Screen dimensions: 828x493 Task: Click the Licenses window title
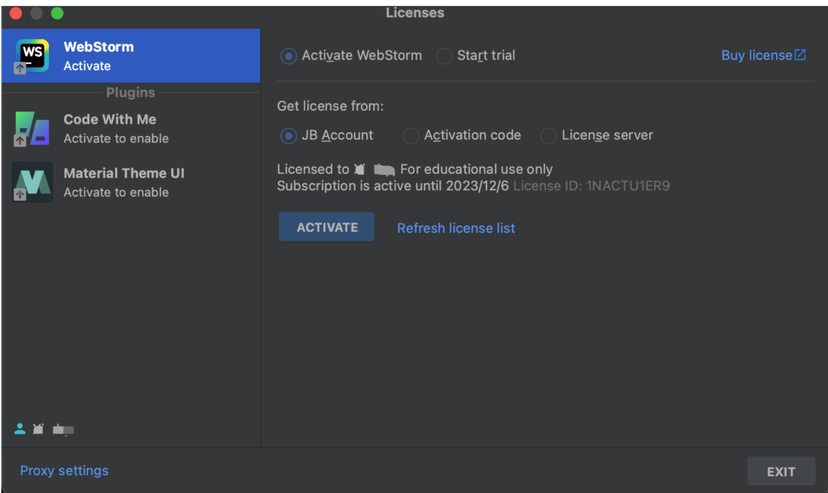coord(415,12)
